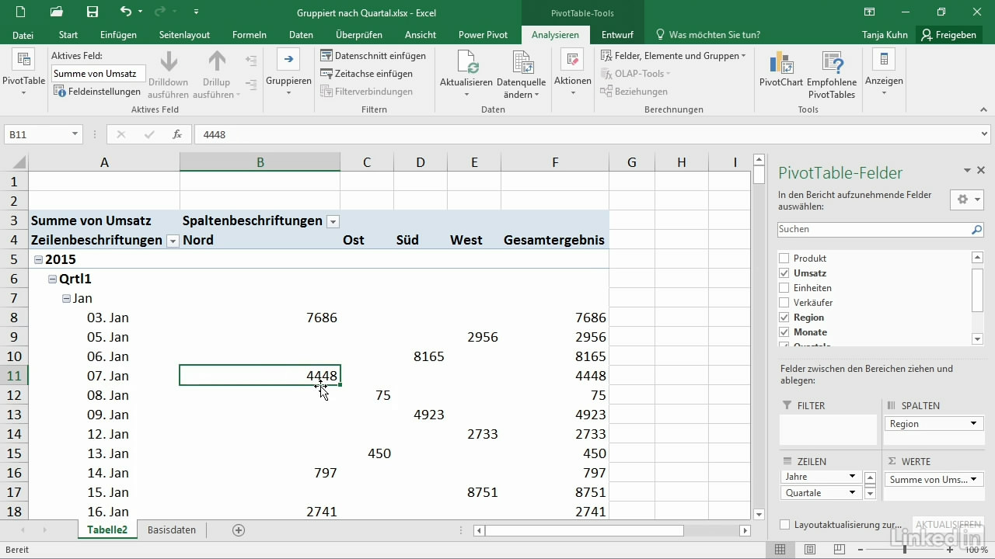This screenshot has width=995, height=559.
Task: Click the open folder icon in title bar
Action: (x=56, y=12)
